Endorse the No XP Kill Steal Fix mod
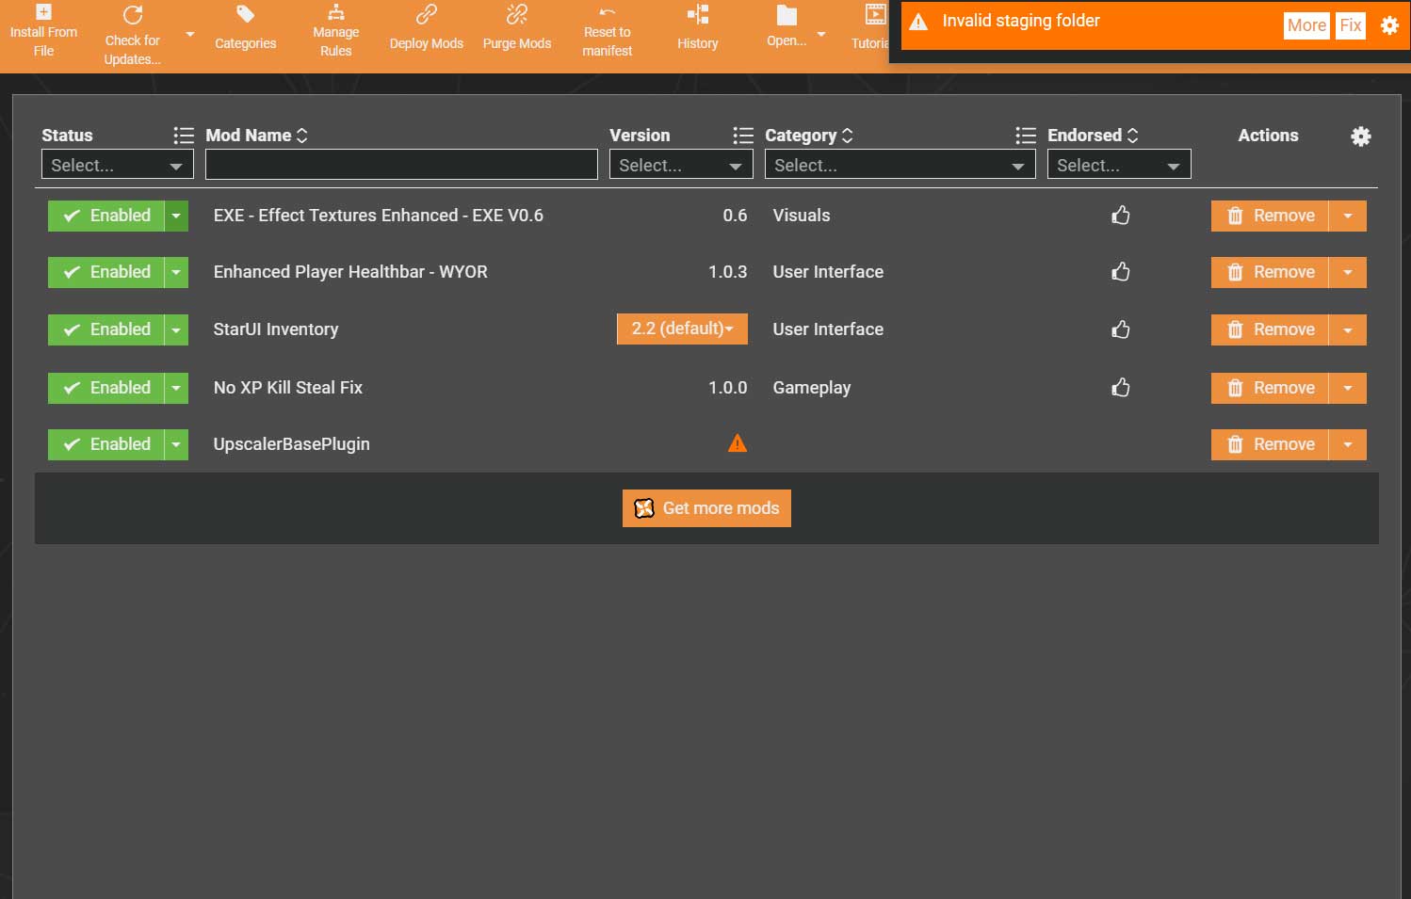This screenshot has height=899, width=1411. [1120, 388]
